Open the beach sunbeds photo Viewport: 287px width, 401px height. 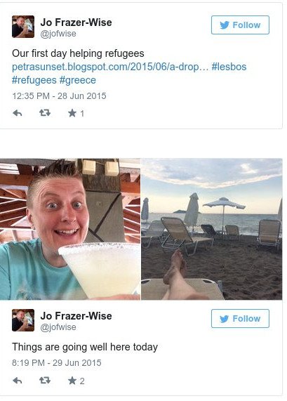212,229
